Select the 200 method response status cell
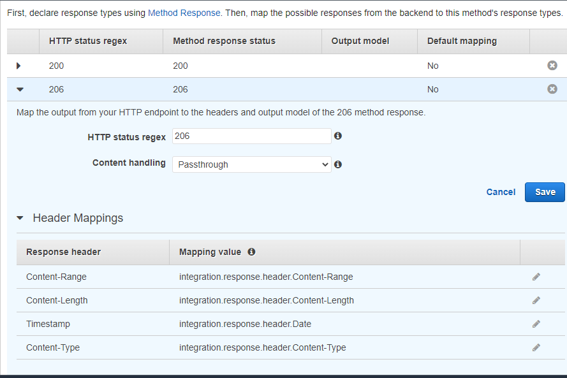Viewport: 567px width, 378px height. pos(180,66)
